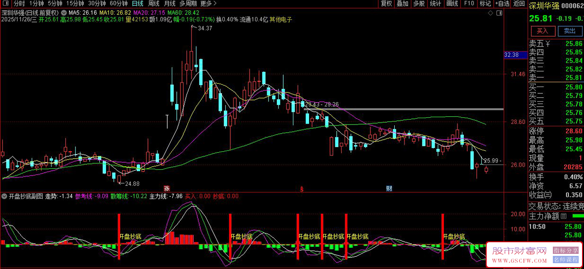Open the 更多 periods dropdown
This screenshot has height=269, width=584.
208,3
